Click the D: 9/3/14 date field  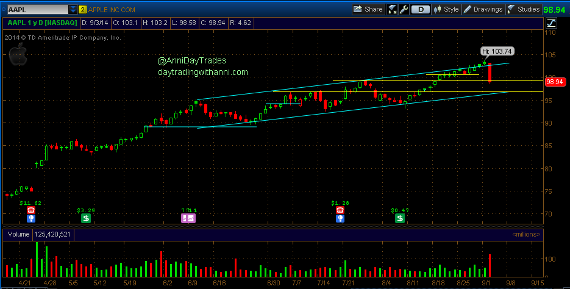(95, 23)
